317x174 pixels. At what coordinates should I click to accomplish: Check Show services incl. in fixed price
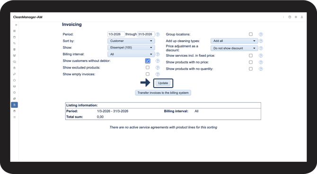pos(251,55)
